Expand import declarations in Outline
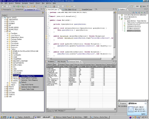The image size is (149, 119). [119, 17]
